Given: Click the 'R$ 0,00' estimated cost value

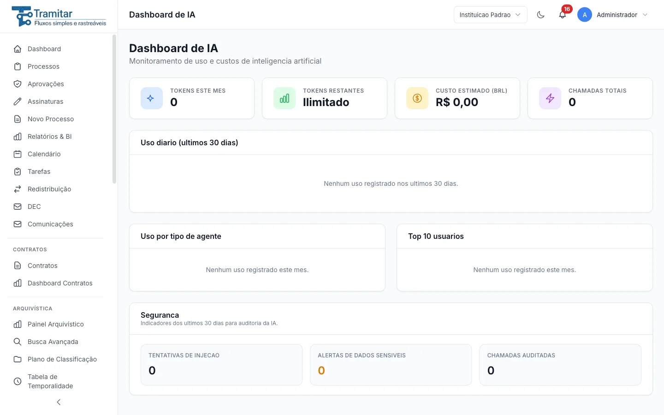Looking at the screenshot, I should [457, 102].
